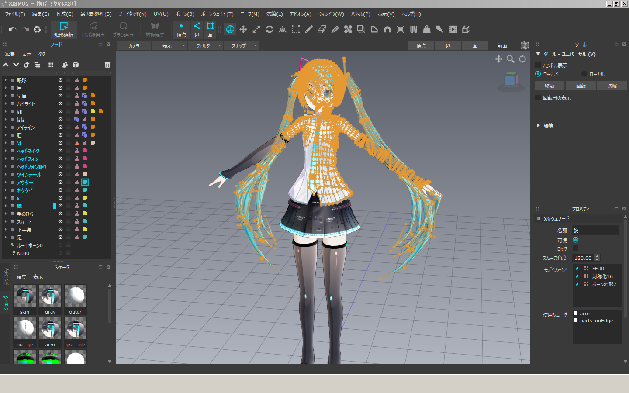
Task: Select the weight bag tool icon
Action: coord(427,29)
